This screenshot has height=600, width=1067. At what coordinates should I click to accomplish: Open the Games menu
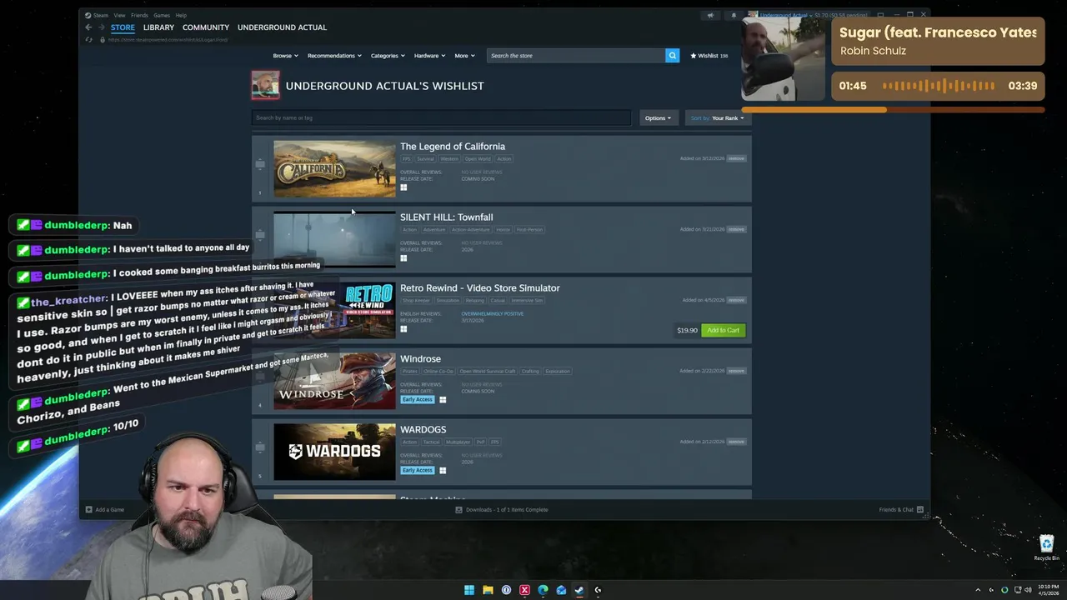click(x=162, y=15)
